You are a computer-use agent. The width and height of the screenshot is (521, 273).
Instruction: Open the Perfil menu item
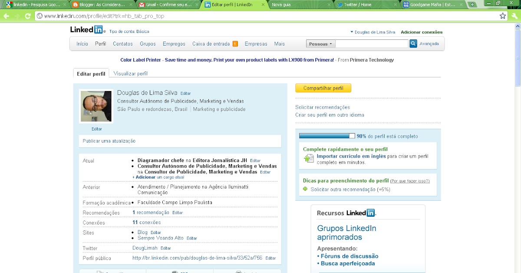coord(101,44)
